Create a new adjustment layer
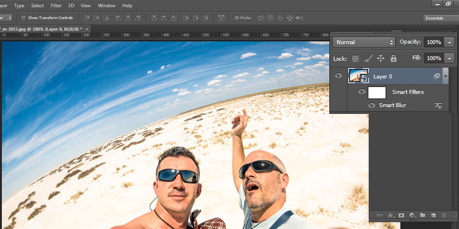Image resolution: width=459 pixels, height=229 pixels. click(x=412, y=215)
